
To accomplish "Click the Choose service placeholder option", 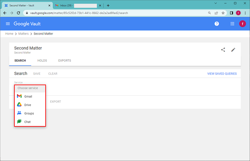I will (30, 88).
